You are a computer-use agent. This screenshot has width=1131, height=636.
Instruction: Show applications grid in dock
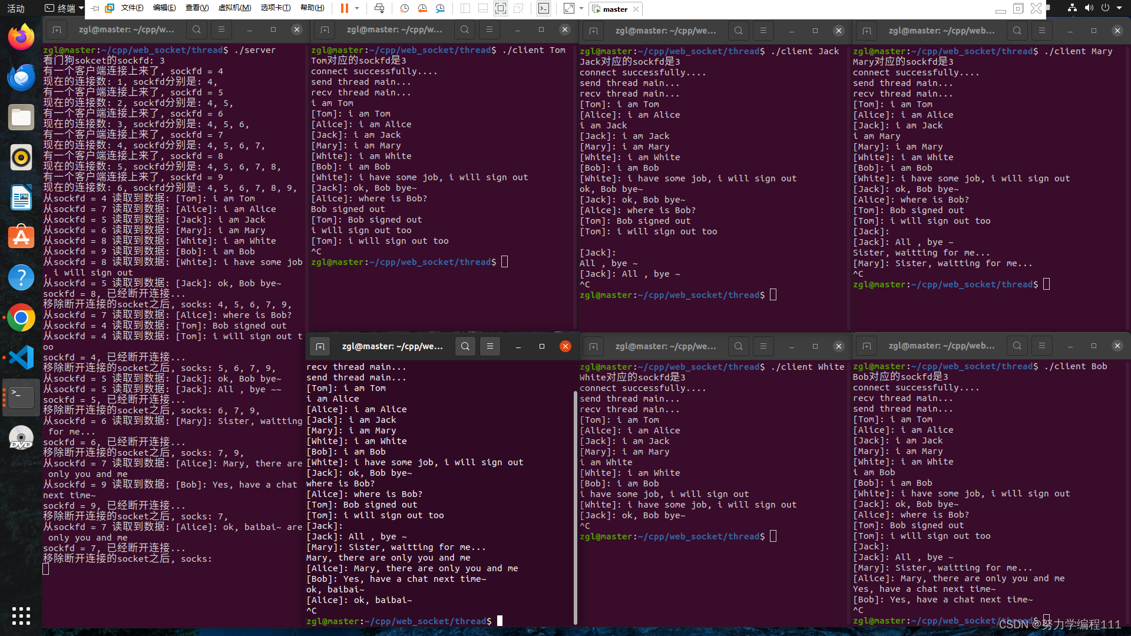(x=21, y=615)
